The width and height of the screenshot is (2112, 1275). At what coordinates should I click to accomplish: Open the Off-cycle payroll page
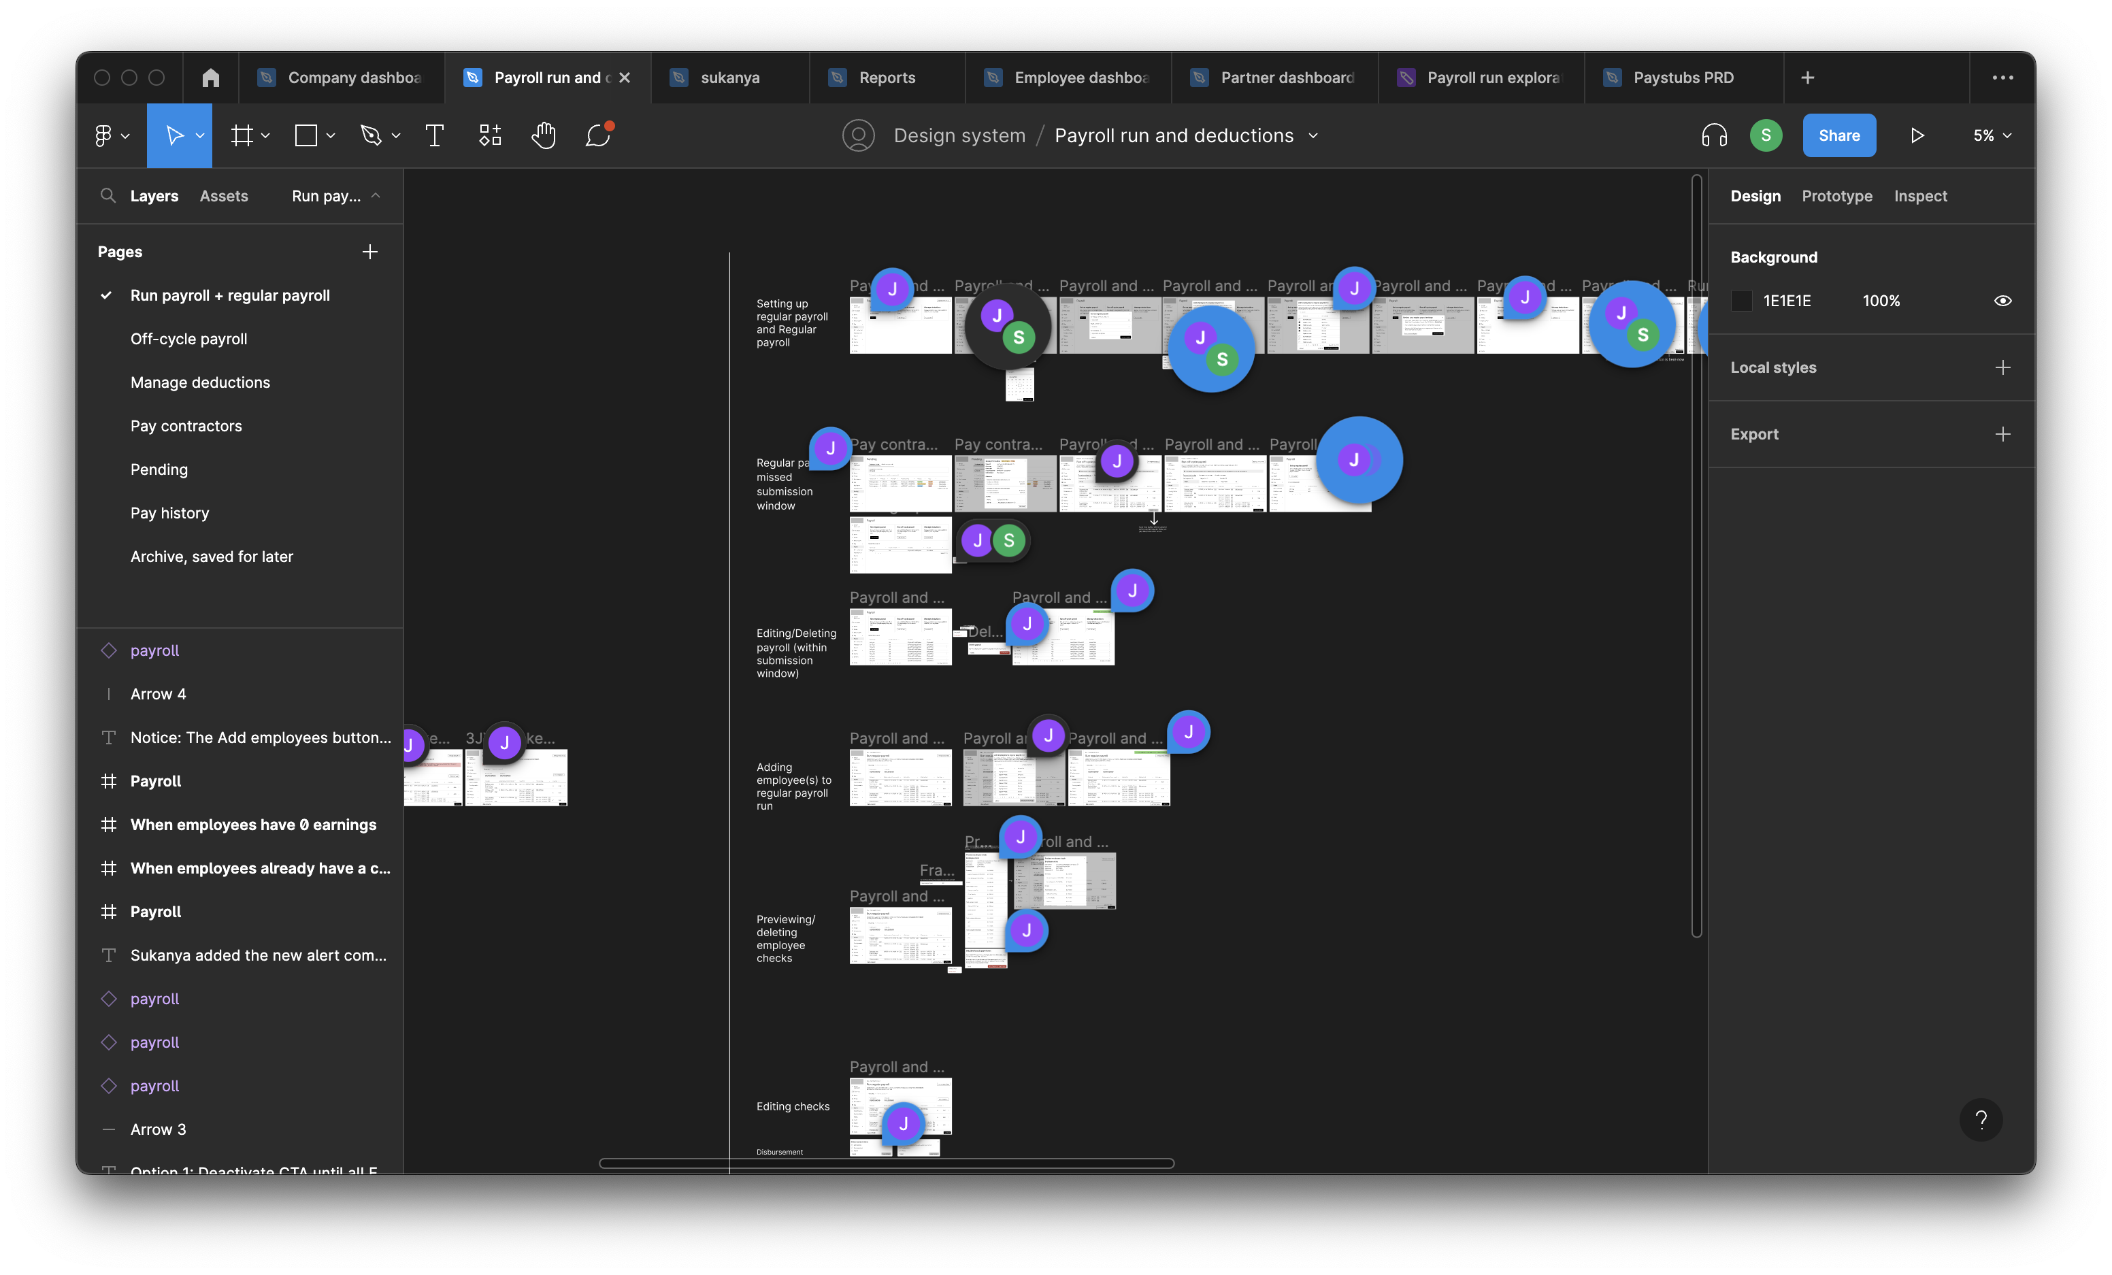(x=188, y=338)
